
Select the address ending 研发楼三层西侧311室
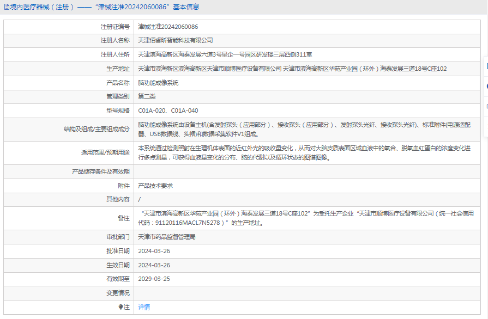point(225,54)
